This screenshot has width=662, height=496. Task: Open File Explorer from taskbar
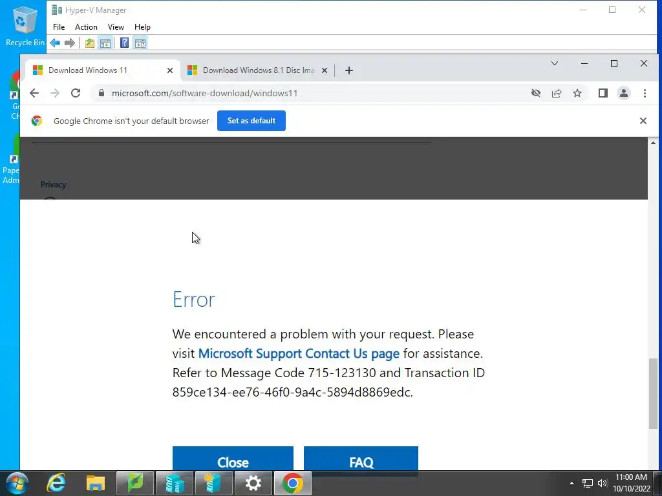point(96,483)
